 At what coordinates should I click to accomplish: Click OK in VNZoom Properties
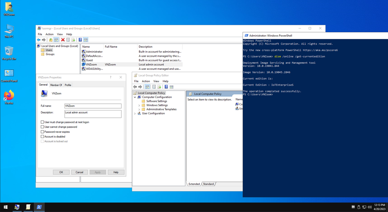coord(61,172)
